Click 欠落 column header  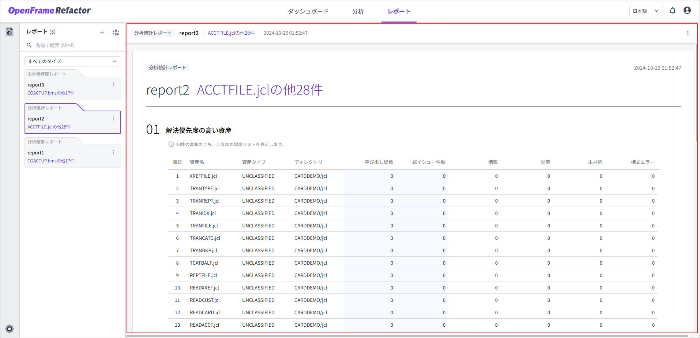545,162
